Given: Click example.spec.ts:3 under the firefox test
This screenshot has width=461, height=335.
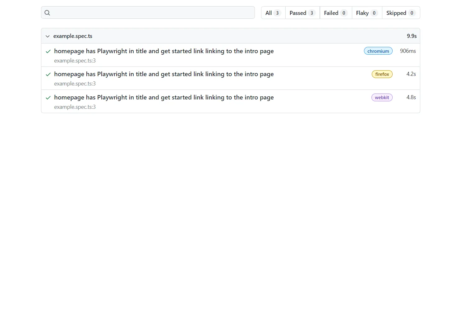Looking at the screenshot, I should (75, 84).
